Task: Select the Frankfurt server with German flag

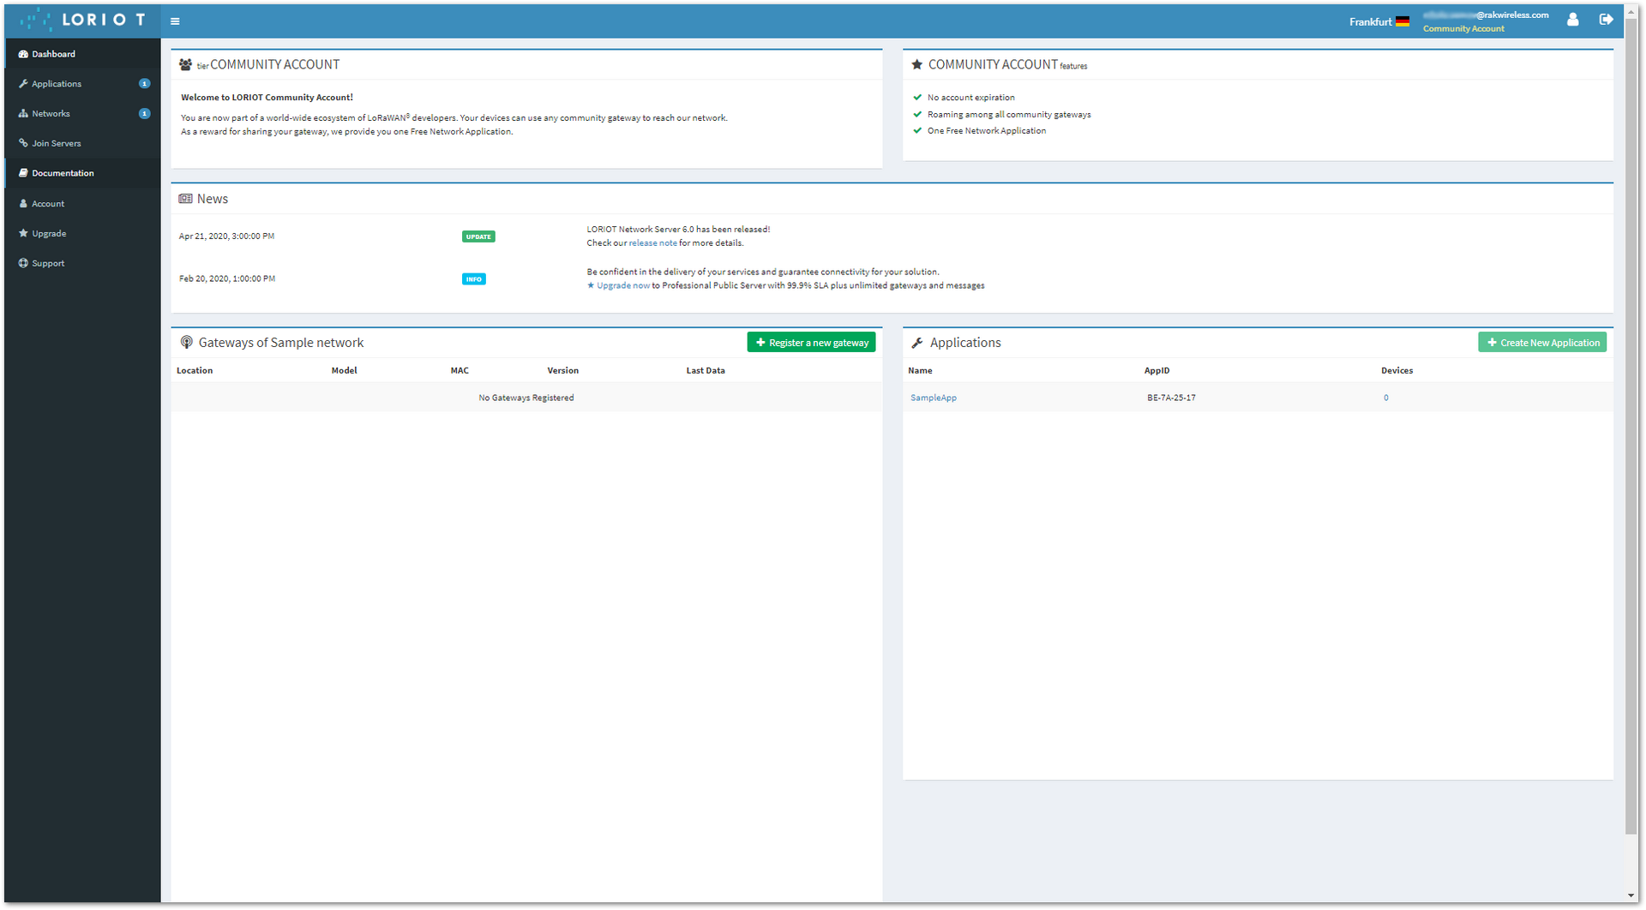Action: coord(1379,21)
